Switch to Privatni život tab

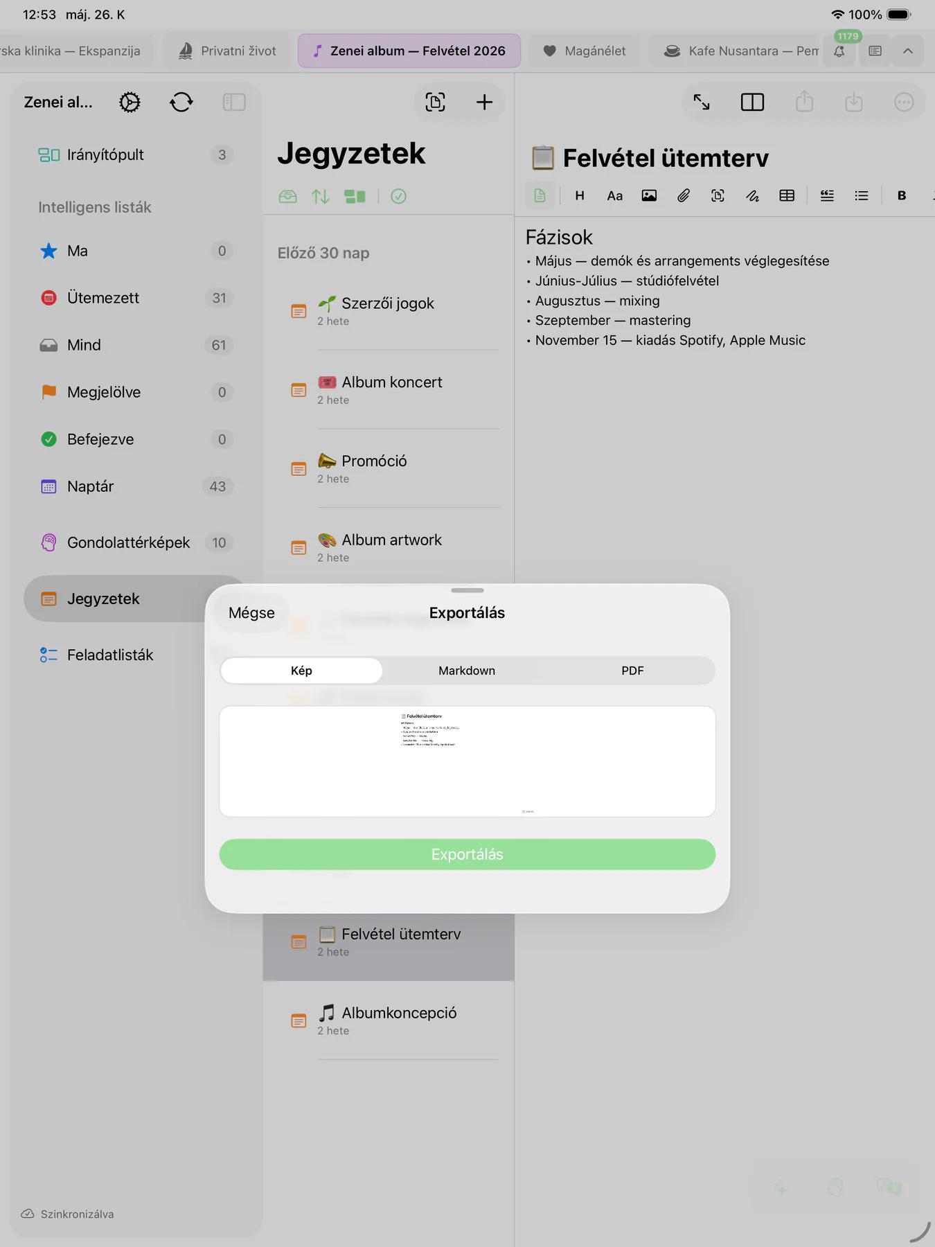(227, 51)
